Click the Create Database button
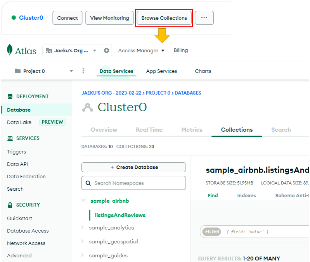Image resolution: width=310 pixels, height=262 pixels. click(x=133, y=167)
